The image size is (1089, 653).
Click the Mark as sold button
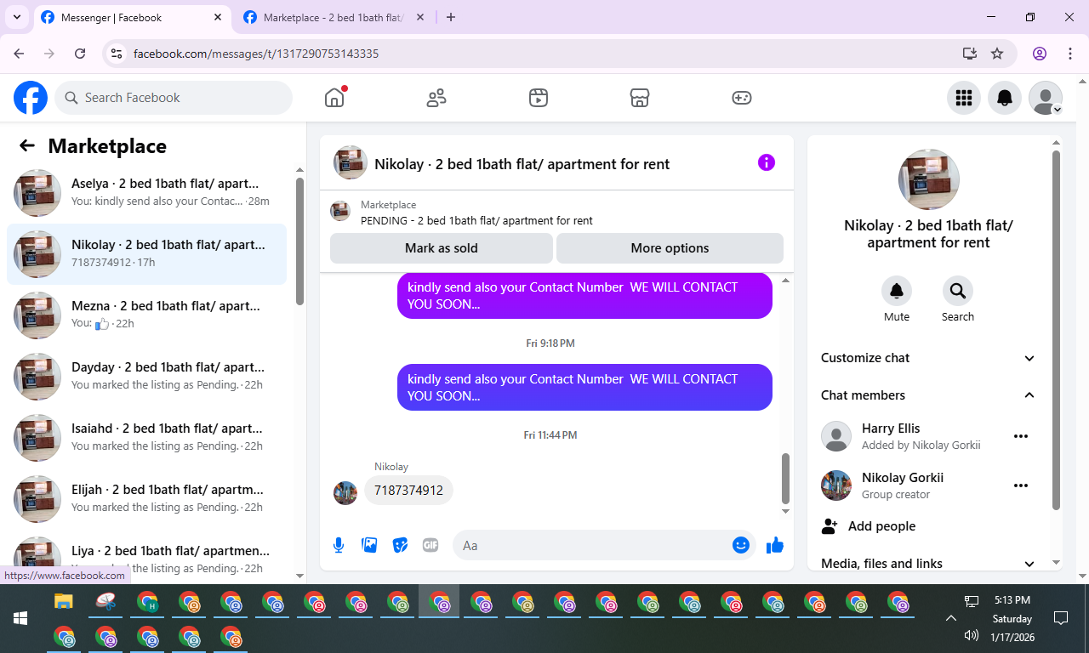pos(442,248)
